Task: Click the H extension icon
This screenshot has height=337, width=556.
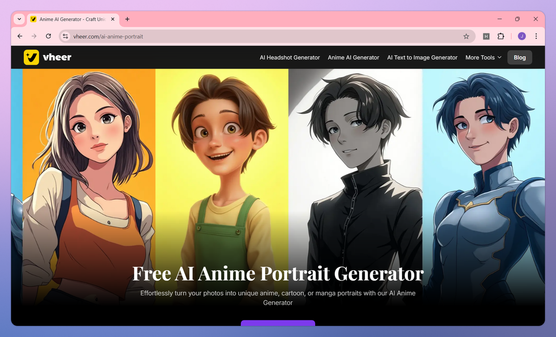Action: point(486,36)
